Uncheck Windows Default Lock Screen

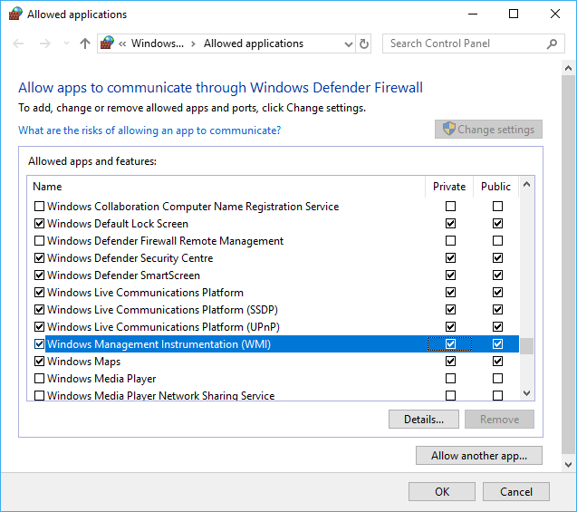click(39, 224)
